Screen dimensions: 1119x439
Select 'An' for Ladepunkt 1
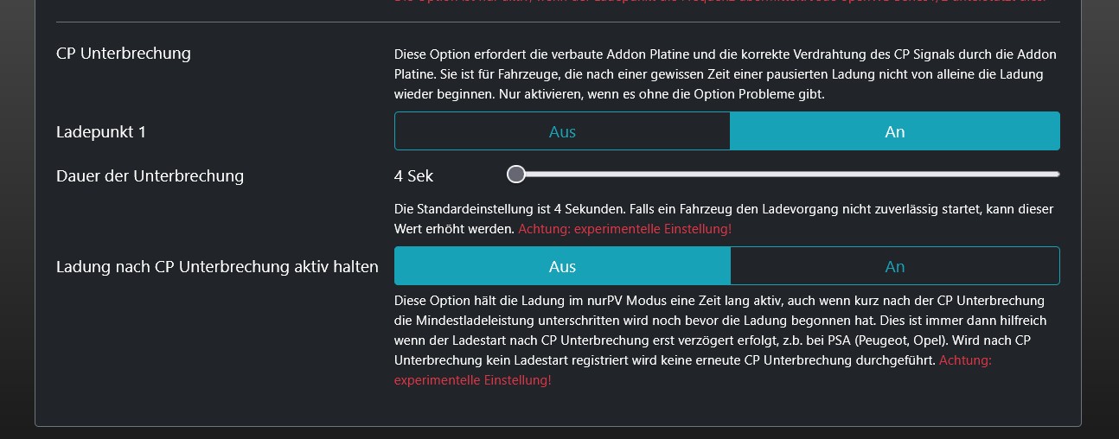(x=894, y=131)
